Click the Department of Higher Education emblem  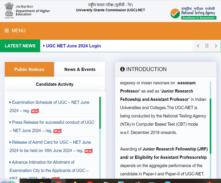[x=9, y=11]
